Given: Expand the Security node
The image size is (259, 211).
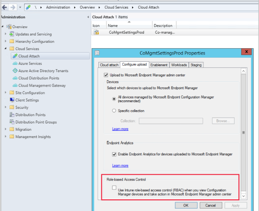Looking at the screenshot, I should point(5,107).
